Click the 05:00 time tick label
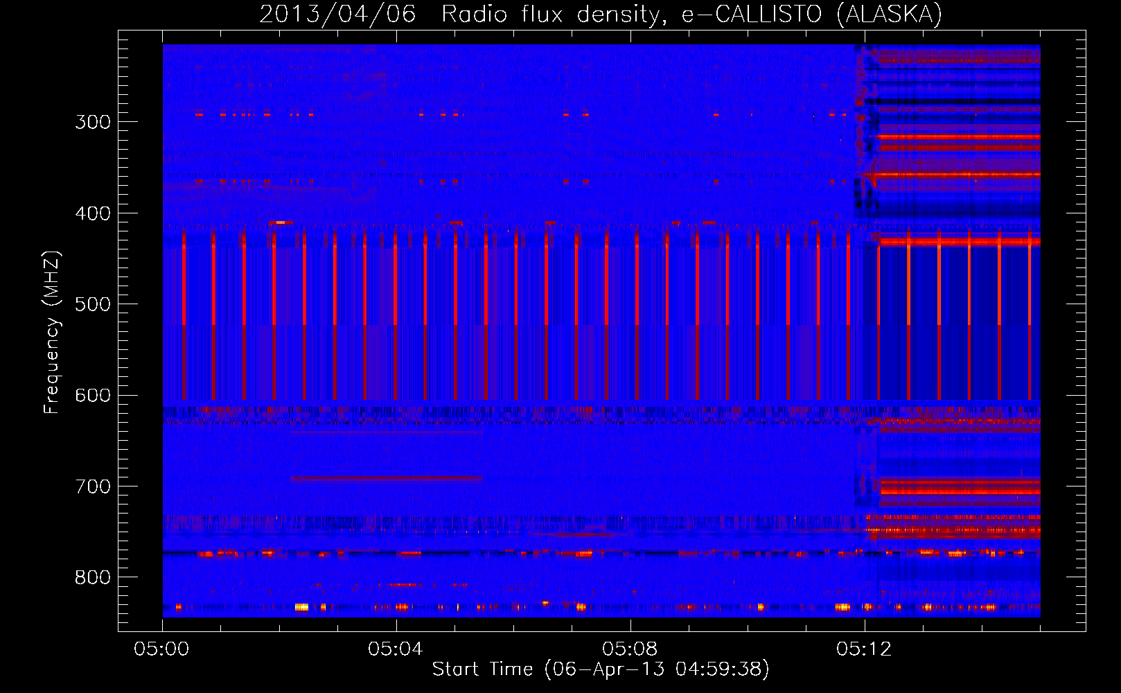 click(x=161, y=649)
